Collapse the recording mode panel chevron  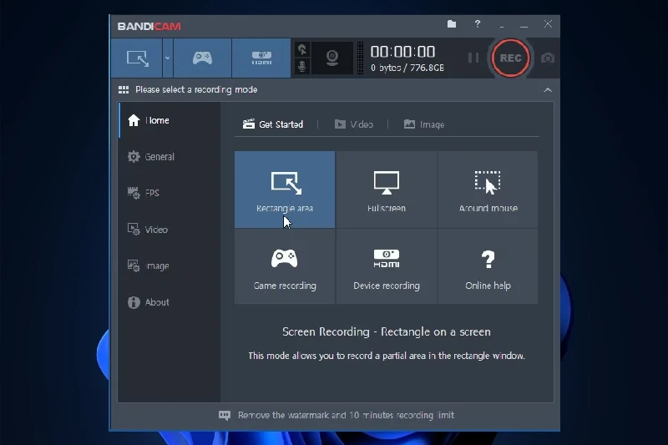pyautogui.click(x=548, y=90)
